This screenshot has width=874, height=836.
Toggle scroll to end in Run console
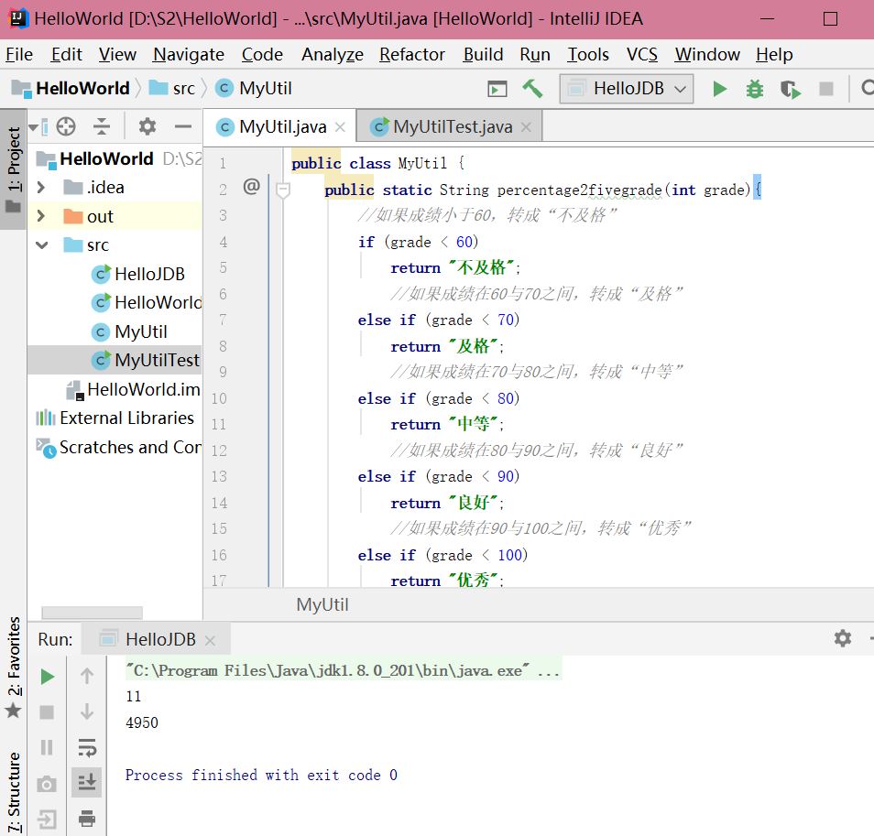click(87, 783)
